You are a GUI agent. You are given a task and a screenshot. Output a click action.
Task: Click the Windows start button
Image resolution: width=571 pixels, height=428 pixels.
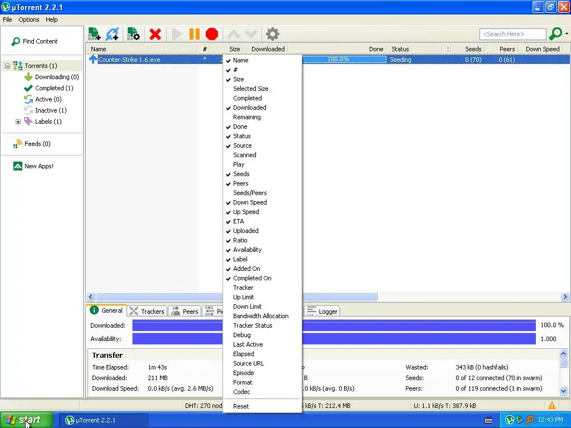(27, 420)
